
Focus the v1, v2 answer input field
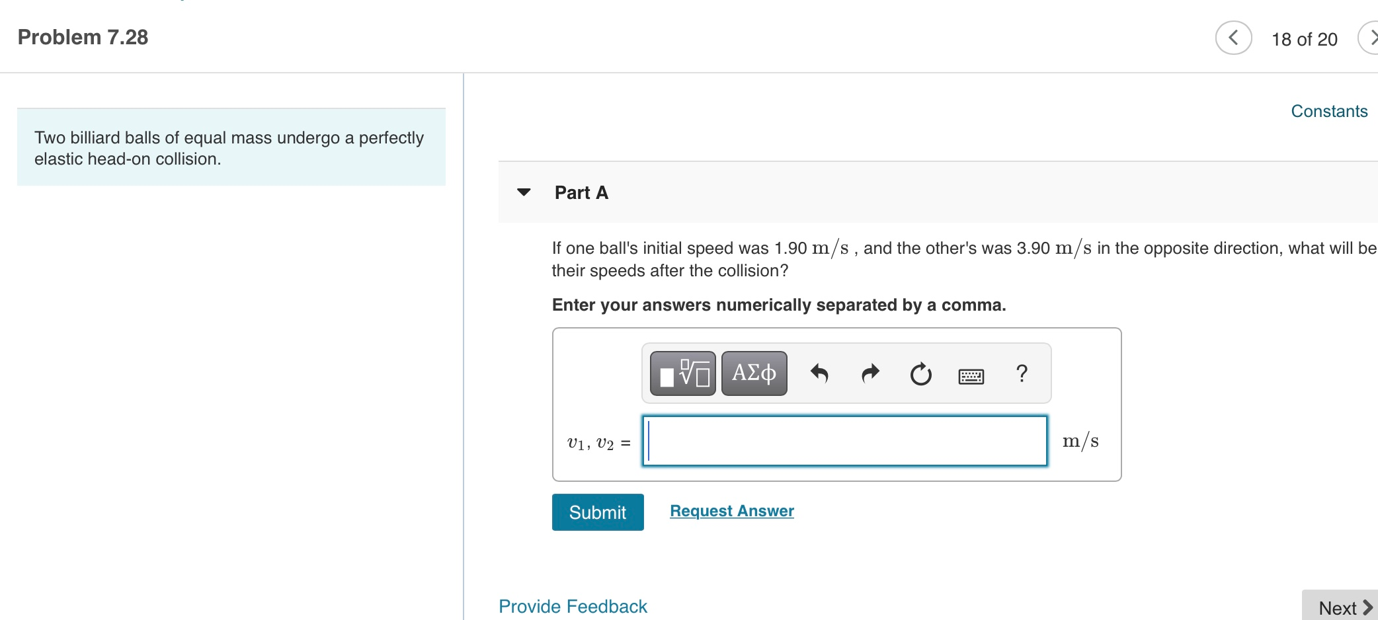(x=844, y=441)
